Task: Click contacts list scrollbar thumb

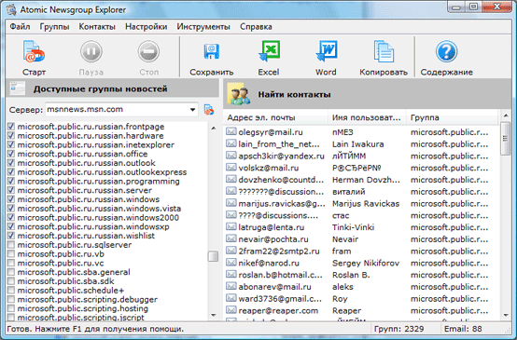Action: coord(506,138)
